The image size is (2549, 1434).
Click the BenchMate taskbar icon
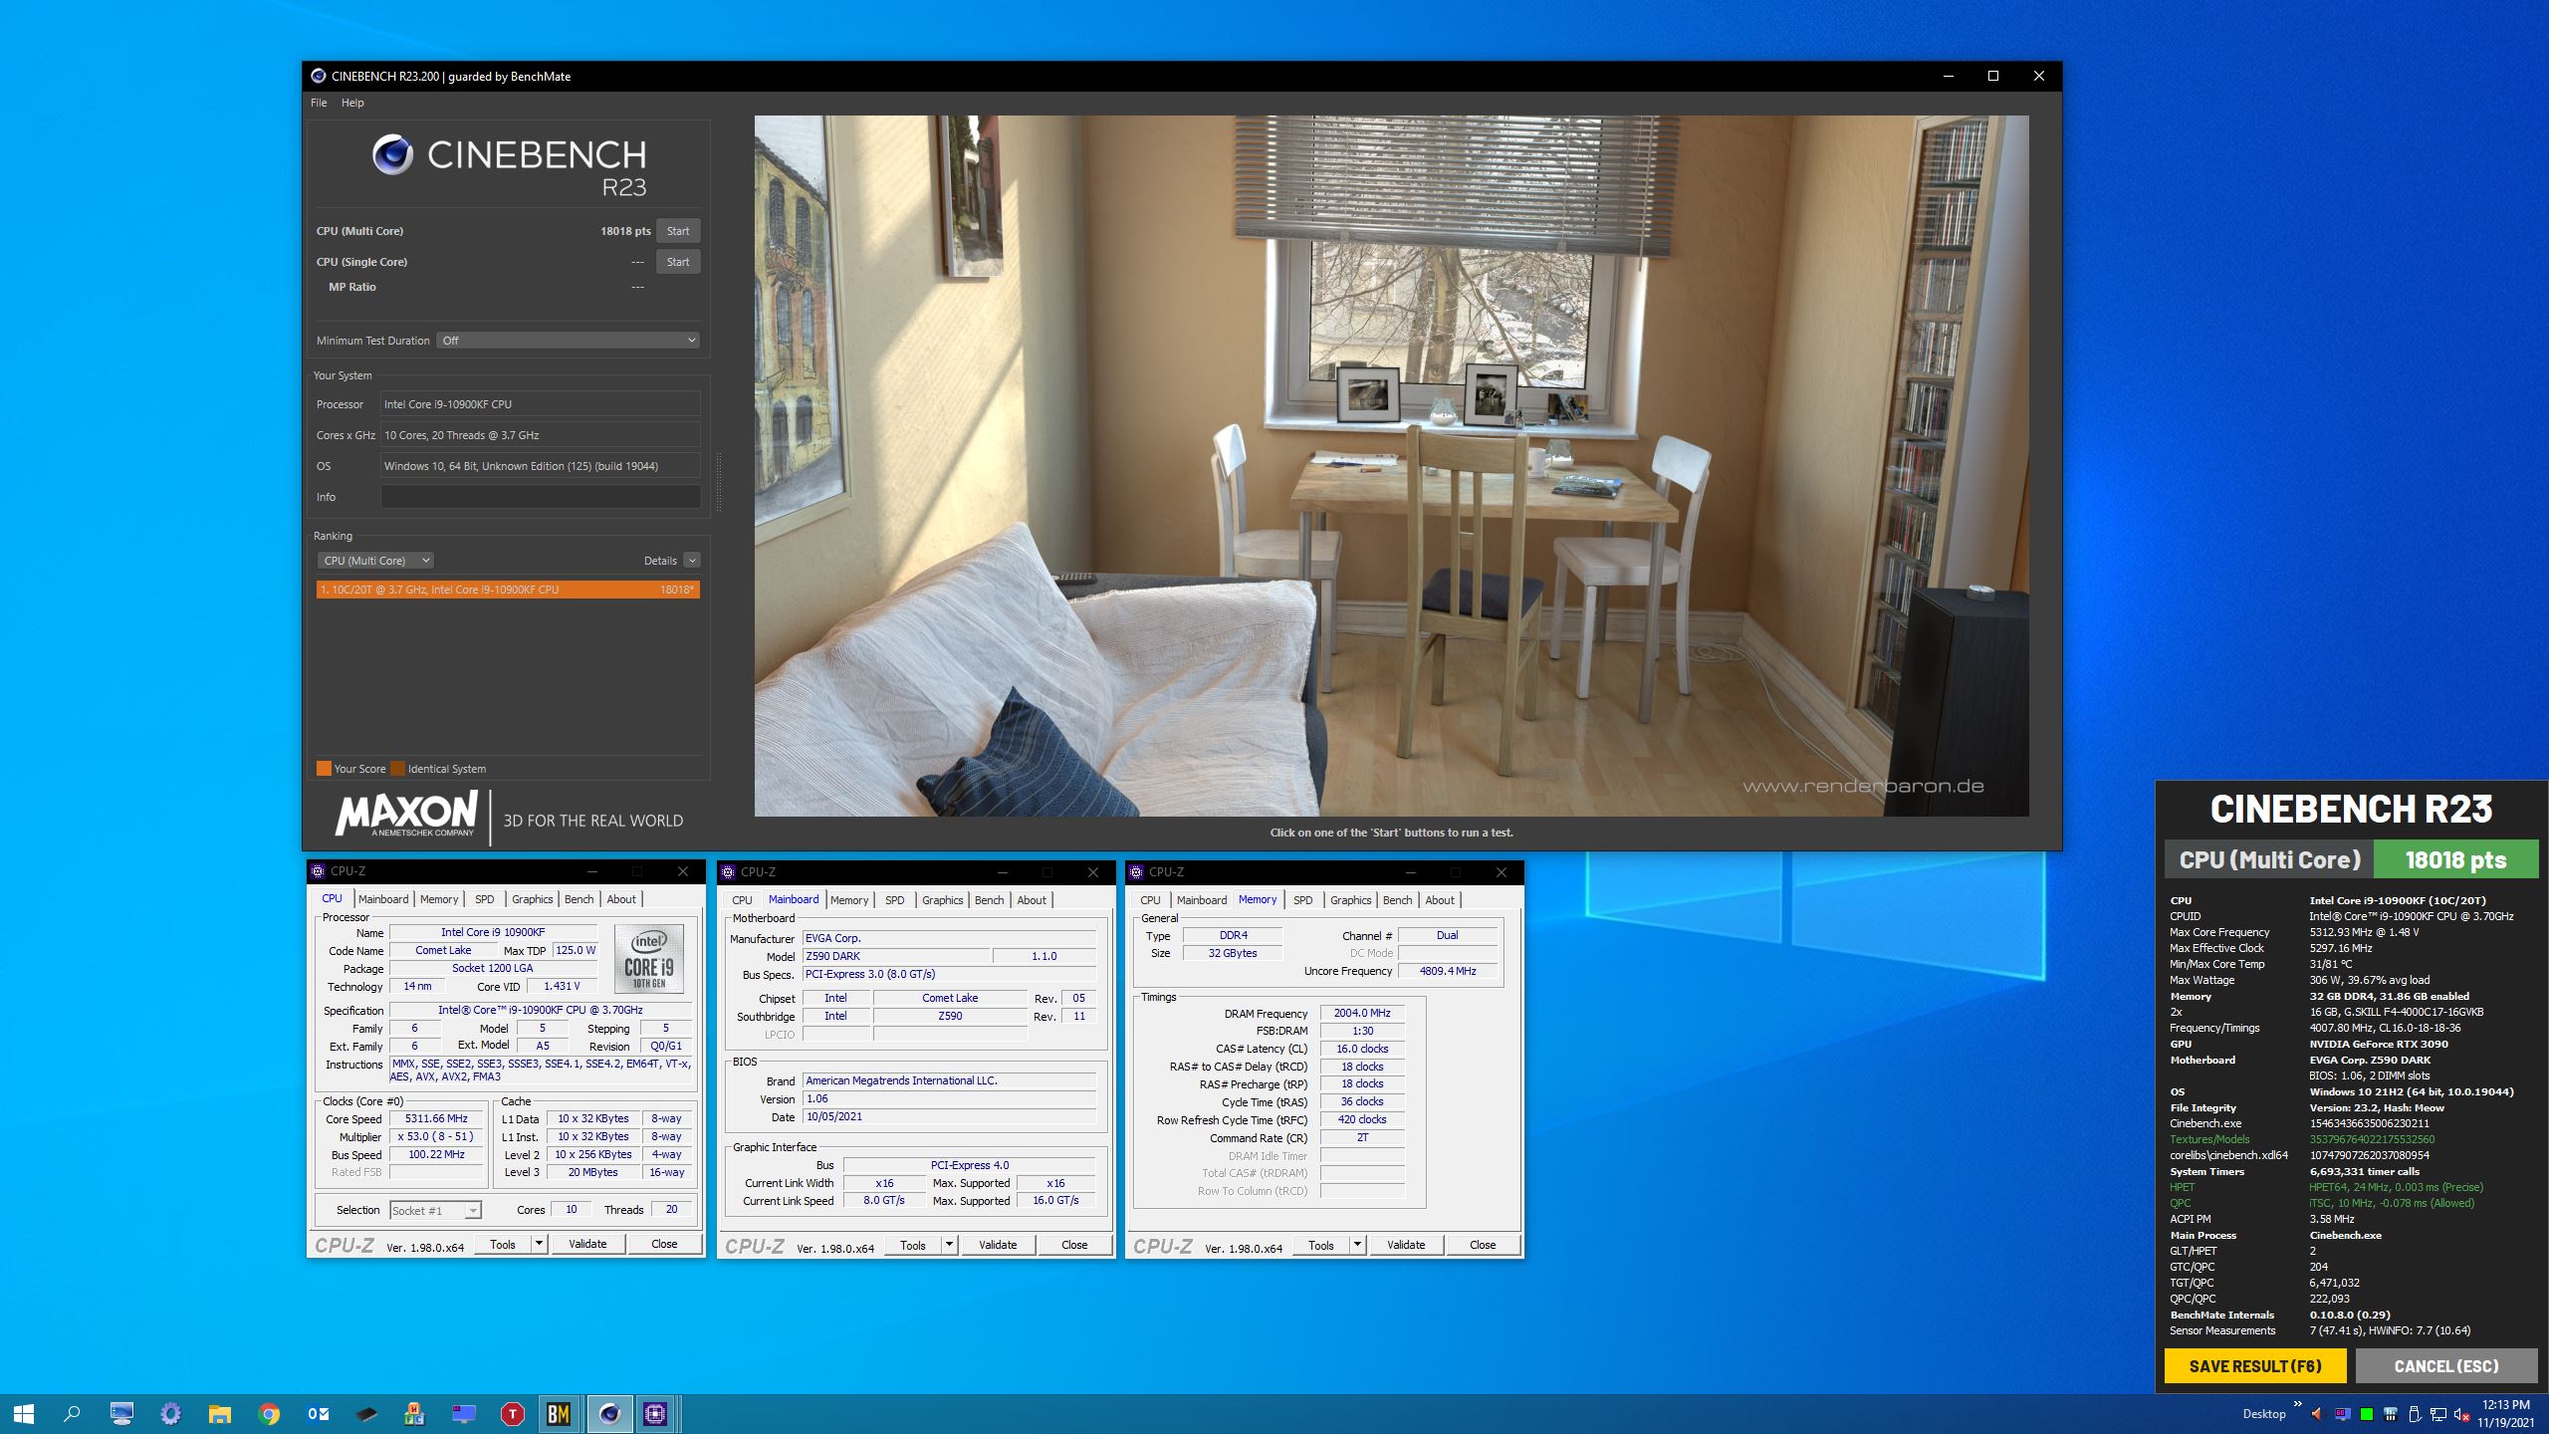point(559,1413)
